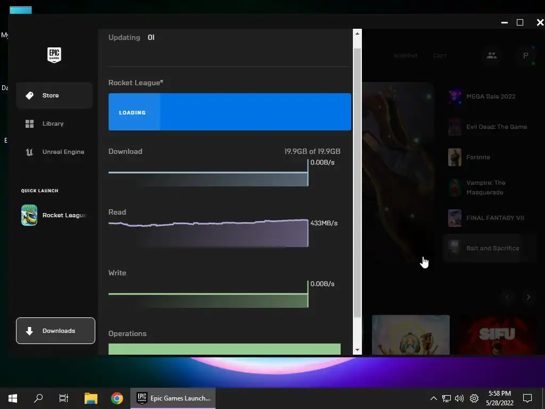The image size is (545, 409).
Task: Minimize the Epic Games Launcher window
Action: [505, 22]
